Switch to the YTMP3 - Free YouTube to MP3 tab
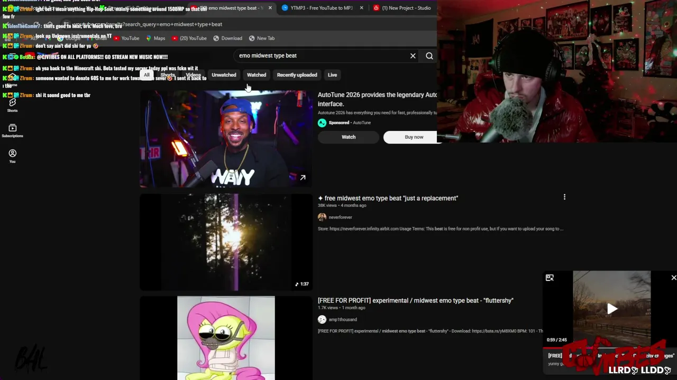 click(x=322, y=8)
